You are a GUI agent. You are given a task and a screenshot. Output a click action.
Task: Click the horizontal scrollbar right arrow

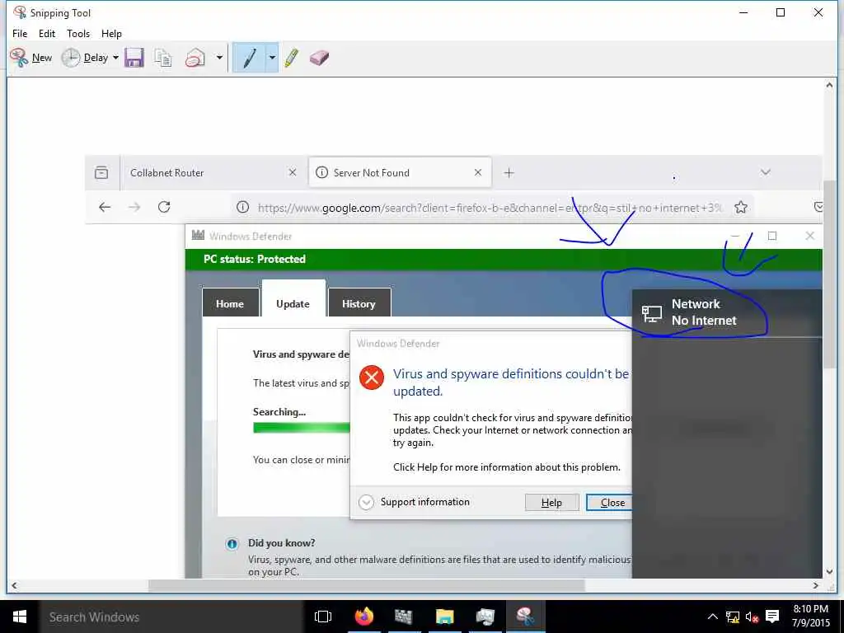click(x=816, y=585)
